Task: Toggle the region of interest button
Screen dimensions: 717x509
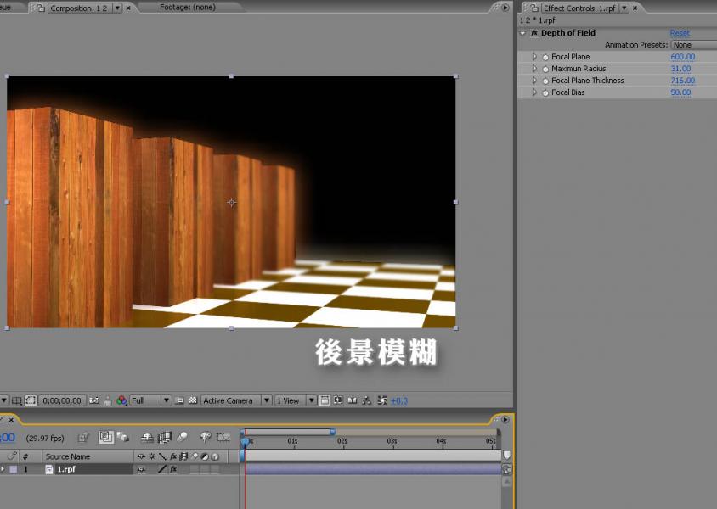Action: pyautogui.click(x=31, y=400)
